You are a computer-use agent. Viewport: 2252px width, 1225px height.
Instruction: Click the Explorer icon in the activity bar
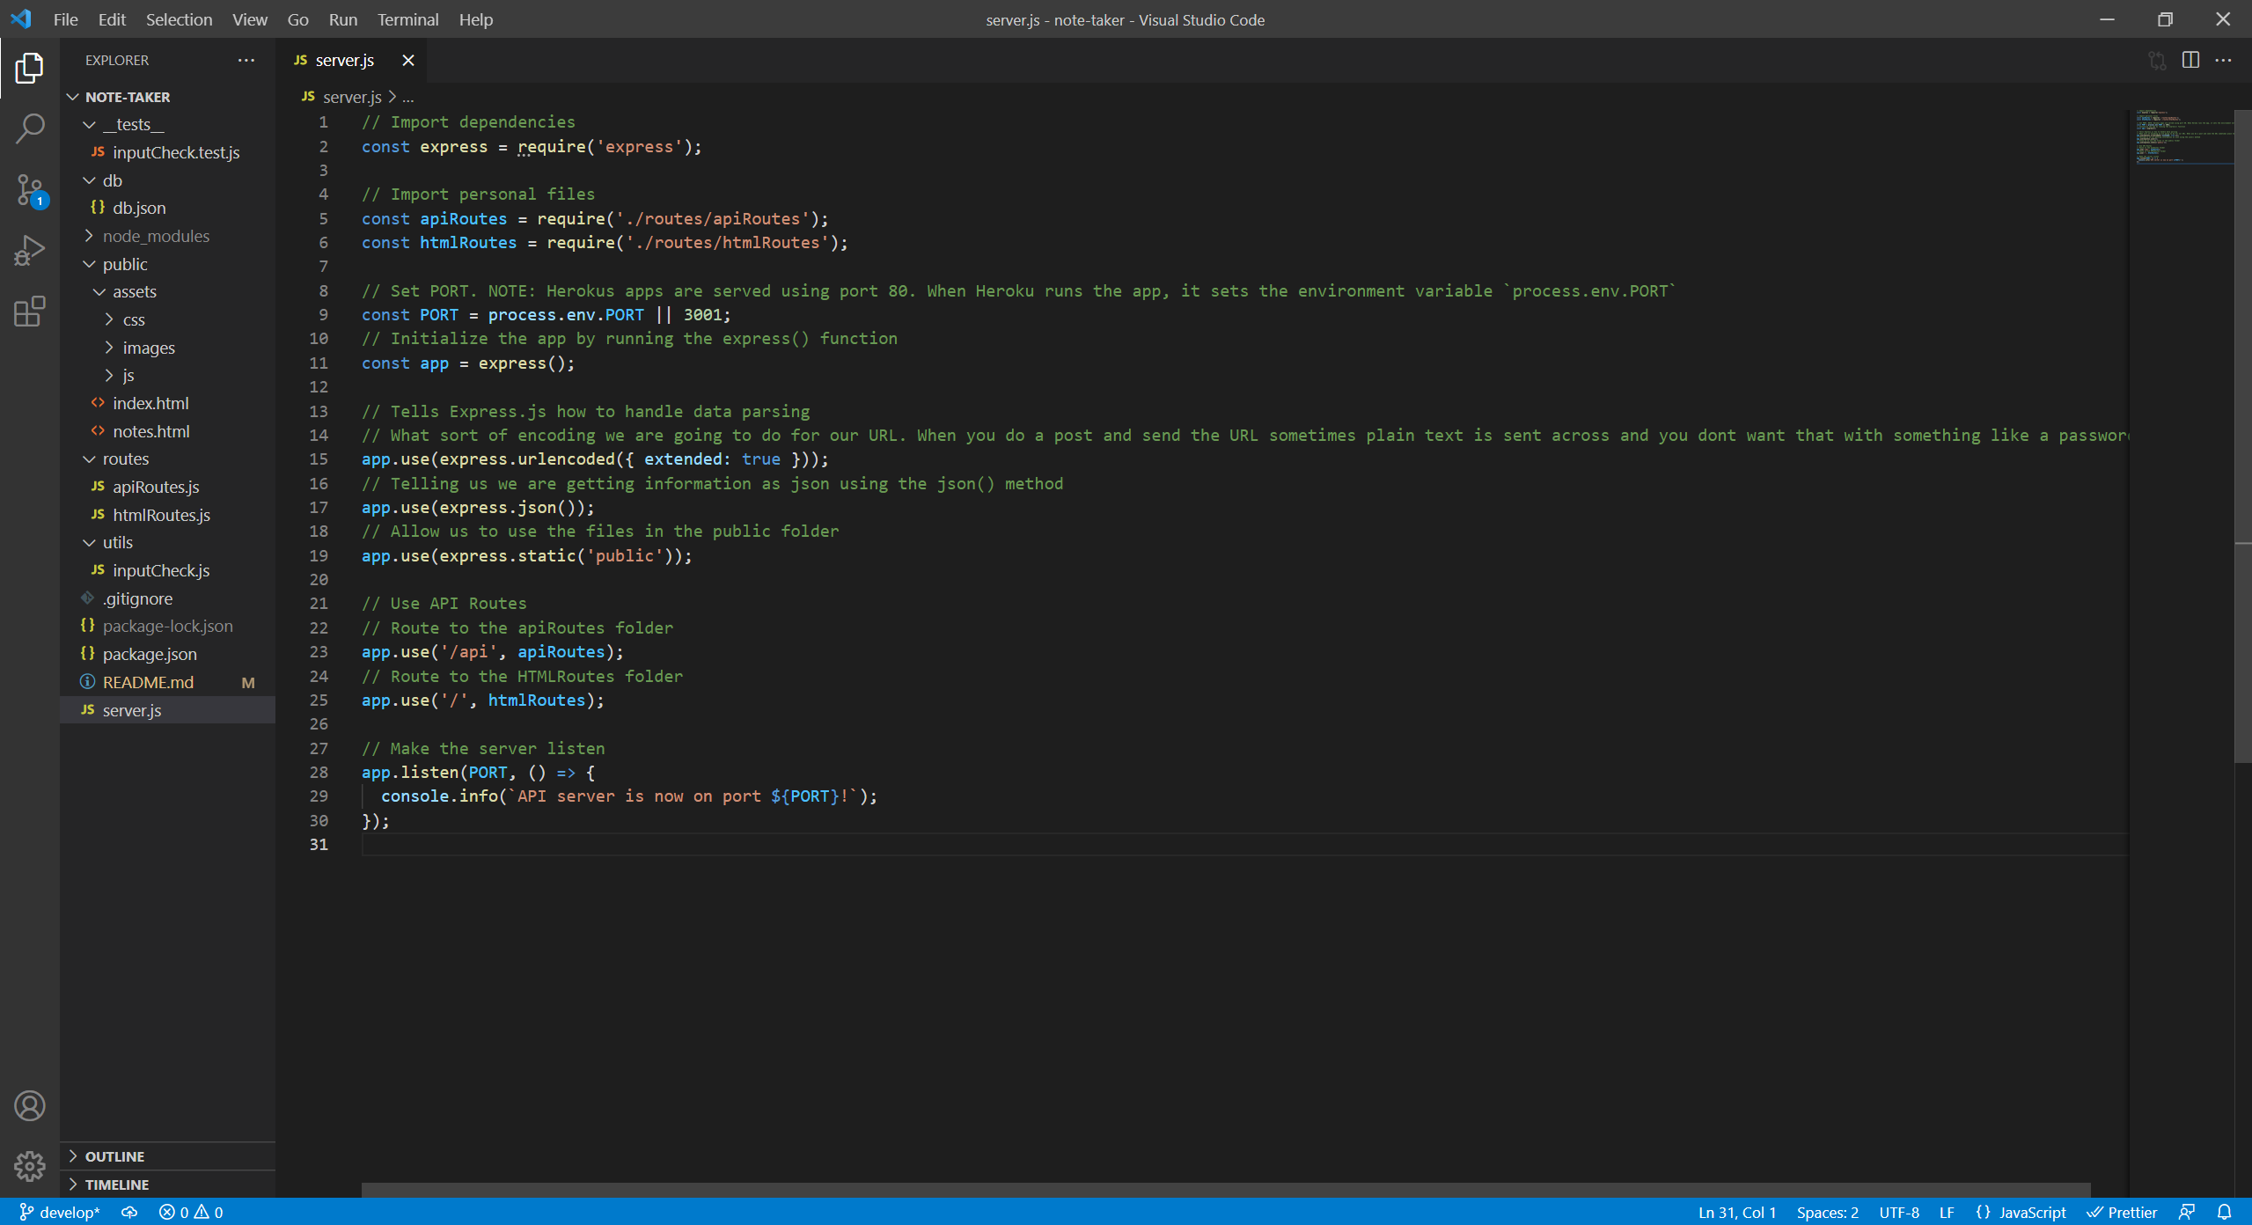click(x=29, y=68)
